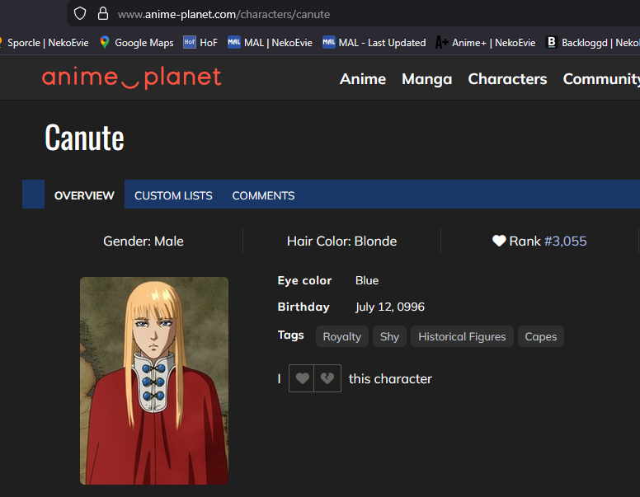The height and width of the screenshot is (497, 640).
Task: Click the eye color value Blue
Action: click(x=367, y=280)
